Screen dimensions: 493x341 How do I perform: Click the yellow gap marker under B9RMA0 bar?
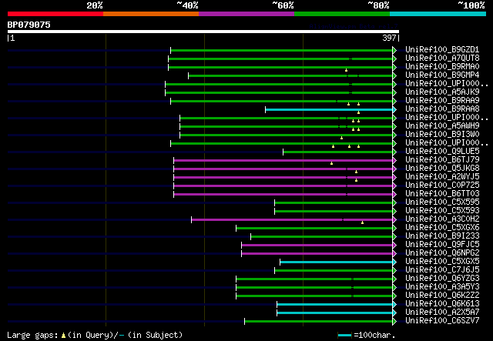point(346,70)
